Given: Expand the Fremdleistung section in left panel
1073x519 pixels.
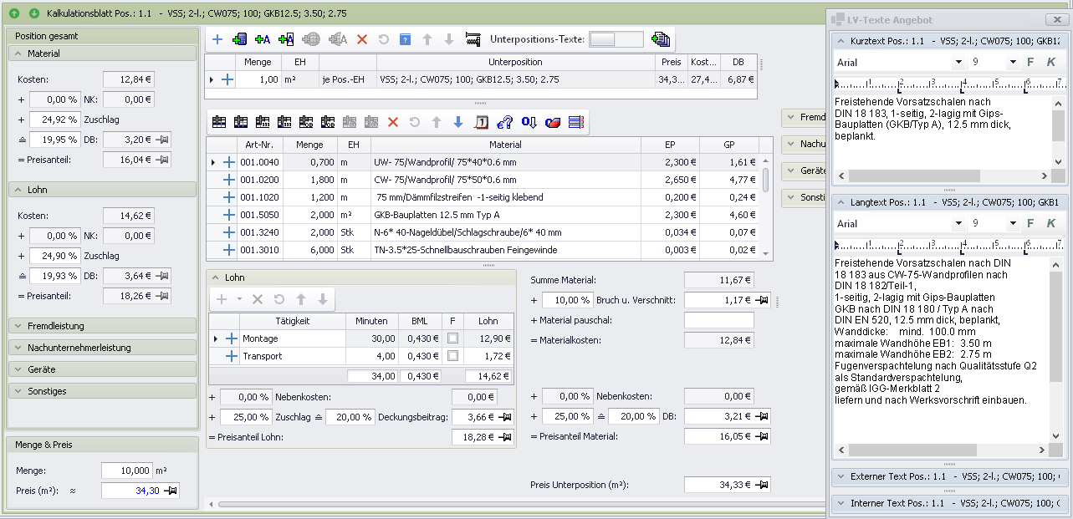Looking at the screenshot, I should click(x=18, y=326).
